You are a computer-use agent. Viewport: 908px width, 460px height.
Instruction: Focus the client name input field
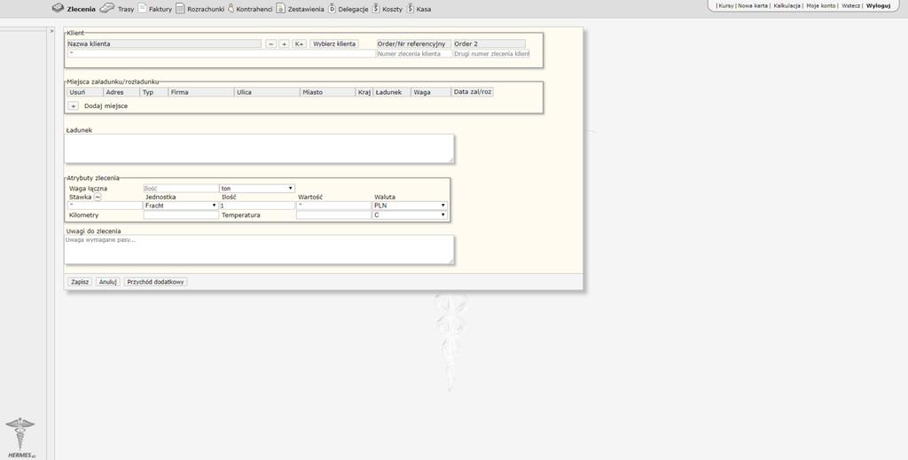222,53
